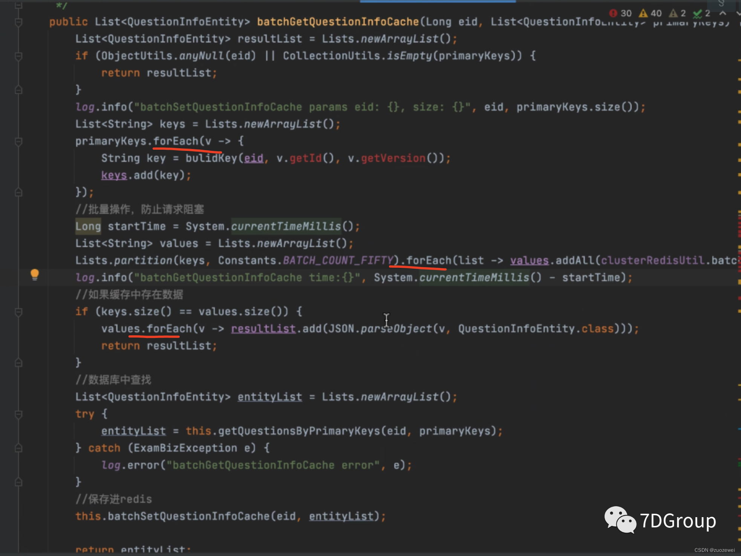Place cursor on the currentTimeMillis log line

click(x=474, y=278)
